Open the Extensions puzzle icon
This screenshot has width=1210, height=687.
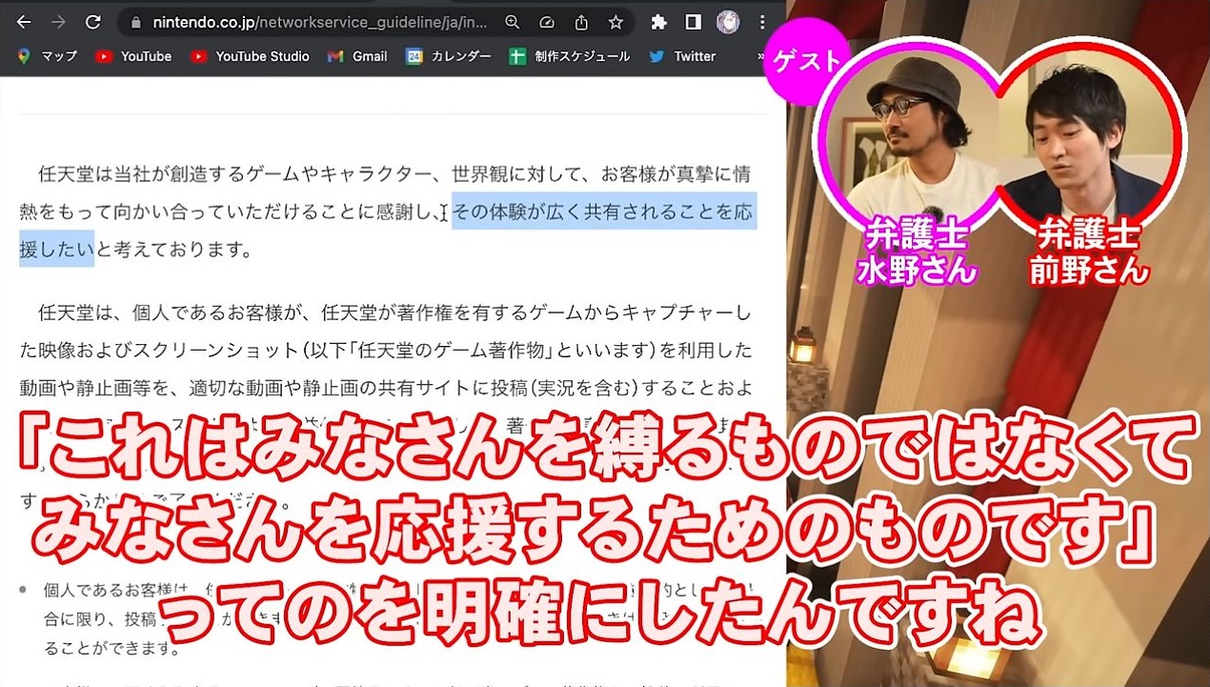(x=658, y=22)
